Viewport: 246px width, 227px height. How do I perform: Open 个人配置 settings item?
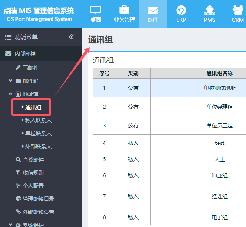[30, 186]
